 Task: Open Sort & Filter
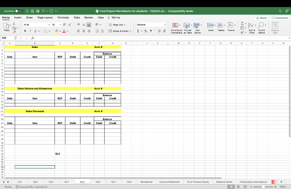point(252,28)
